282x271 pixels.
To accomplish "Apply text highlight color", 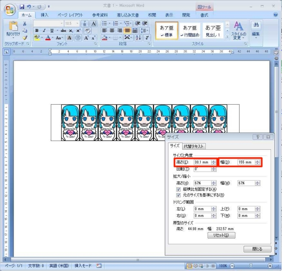I will (x=37, y=38).
